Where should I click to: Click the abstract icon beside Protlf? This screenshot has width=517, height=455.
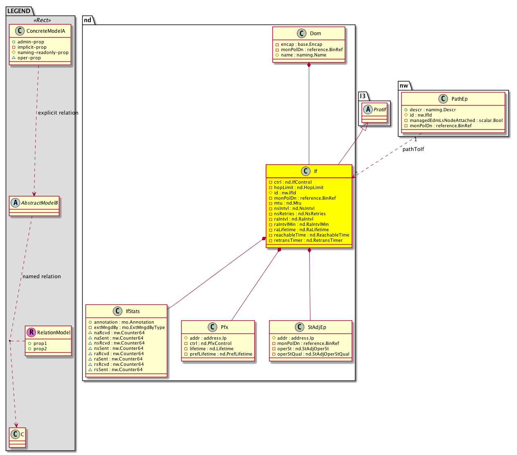point(367,109)
